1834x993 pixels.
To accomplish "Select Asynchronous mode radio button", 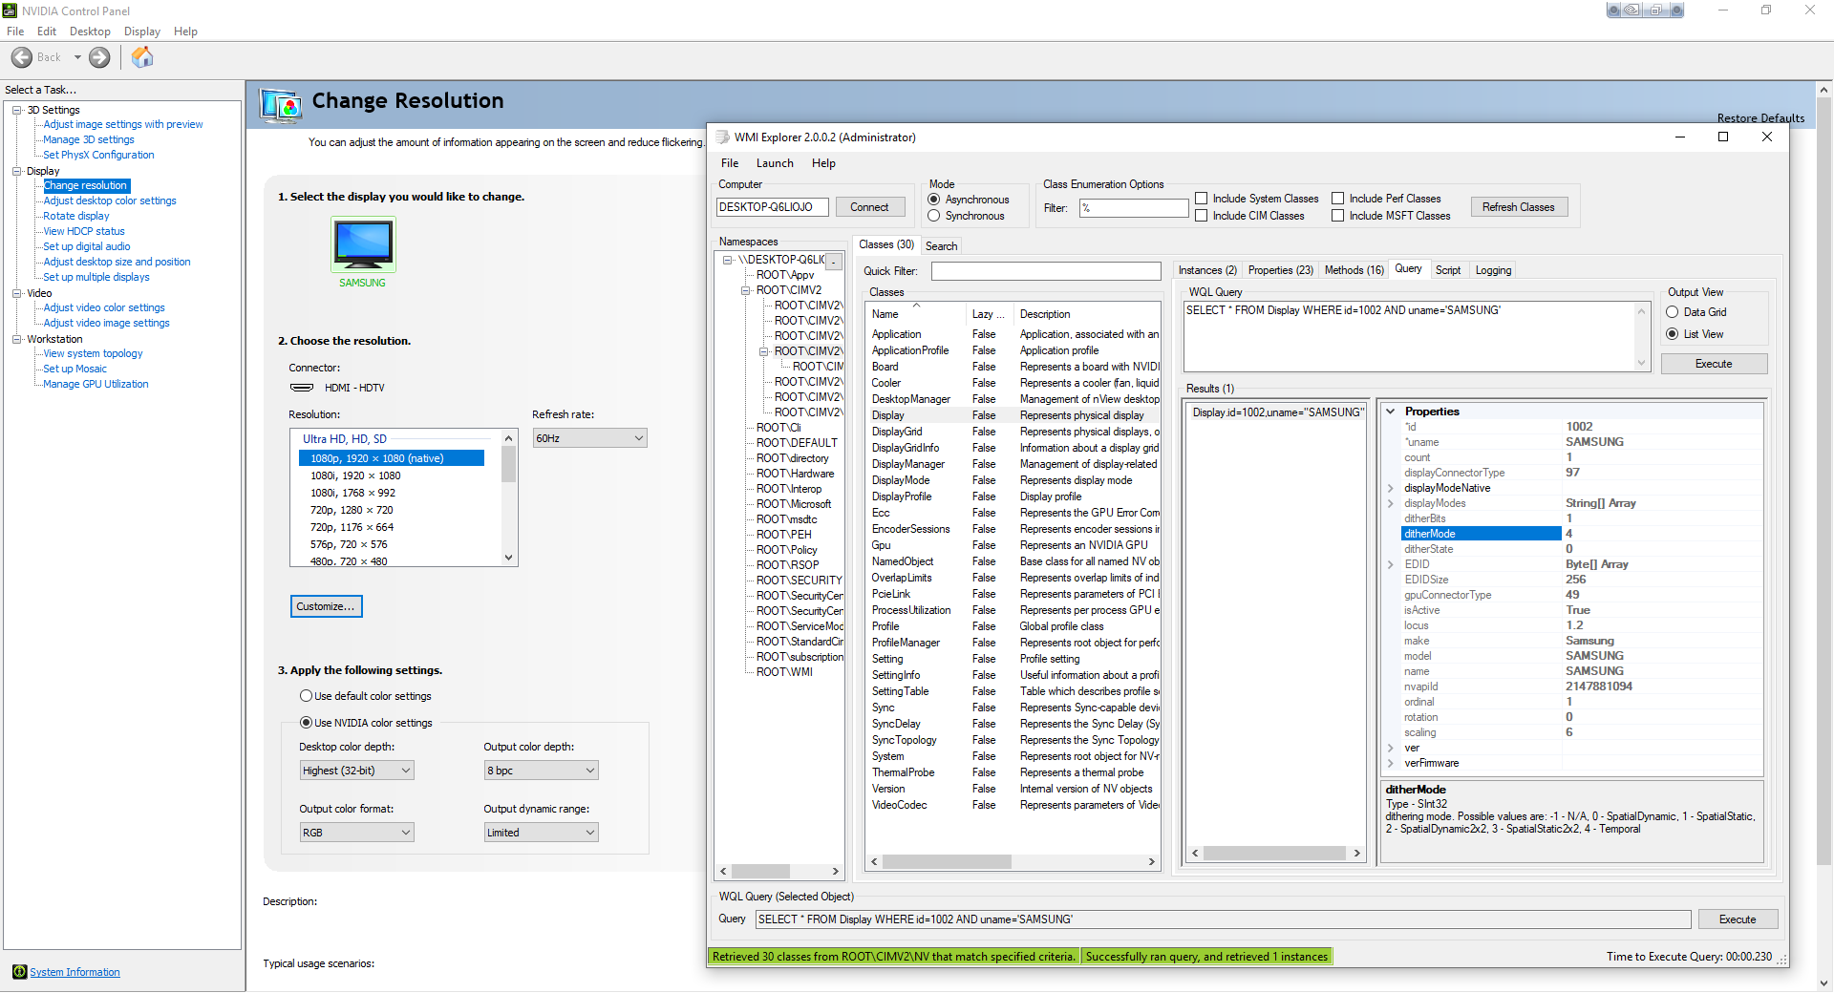I will tap(934, 200).
